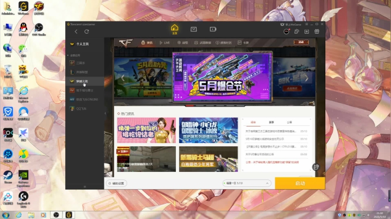This screenshot has height=219, width=391.
Task: Switch to the 公告 news tab
Action: coord(289,122)
